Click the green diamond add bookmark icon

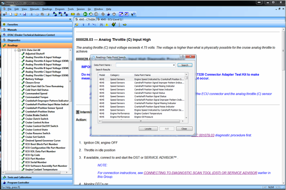tap(114, 24)
